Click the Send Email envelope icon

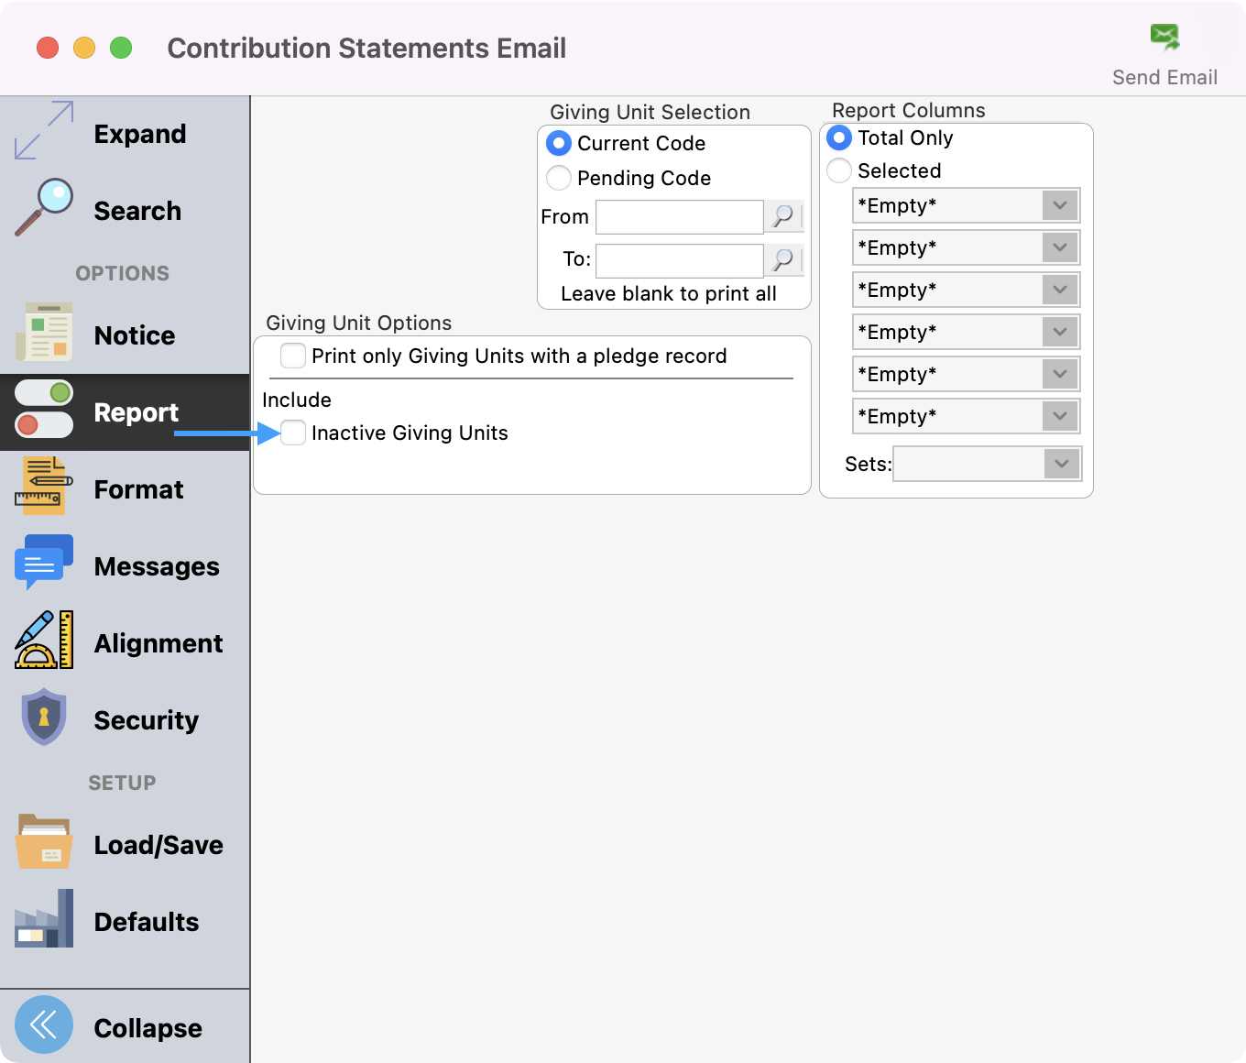pyautogui.click(x=1164, y=38)
